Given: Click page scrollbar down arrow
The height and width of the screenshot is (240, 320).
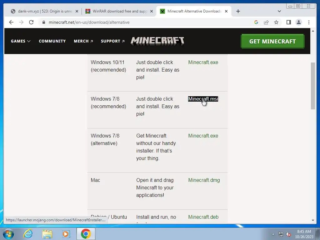Looking at the screenshot, I should click(313, 220).
